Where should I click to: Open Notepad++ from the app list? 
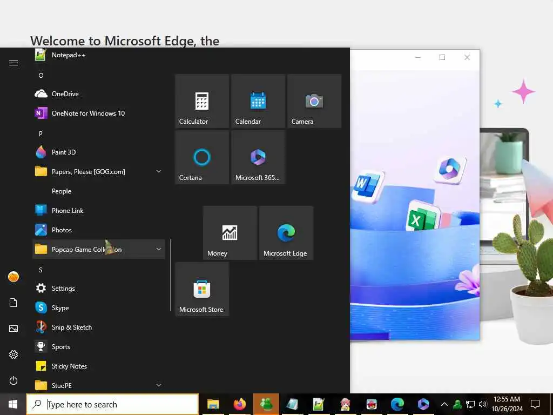[x=98, y=55]
